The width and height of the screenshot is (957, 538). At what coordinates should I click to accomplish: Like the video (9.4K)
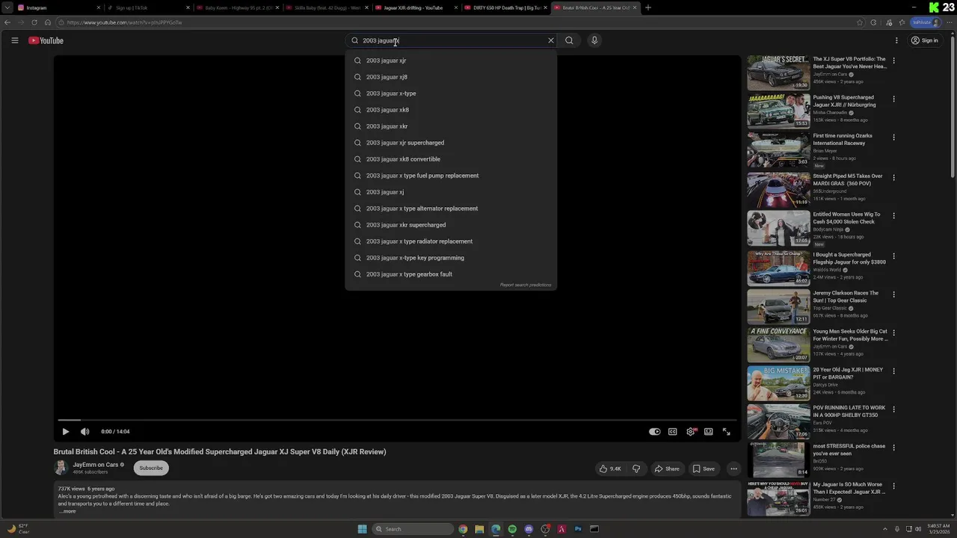point(610,469)
